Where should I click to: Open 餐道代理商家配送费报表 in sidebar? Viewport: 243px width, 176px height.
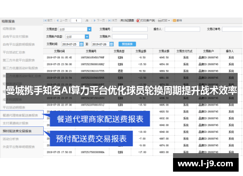[20, 115]
